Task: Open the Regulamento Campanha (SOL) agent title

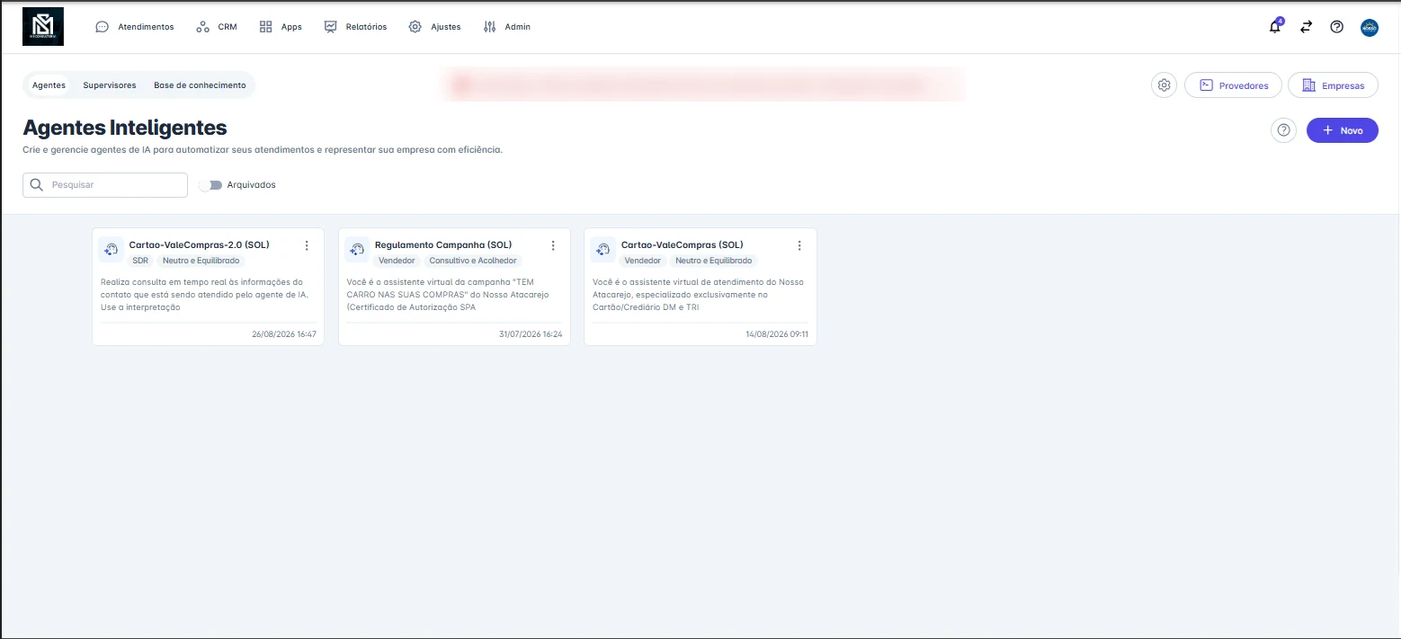Action: tap(443, 244)
